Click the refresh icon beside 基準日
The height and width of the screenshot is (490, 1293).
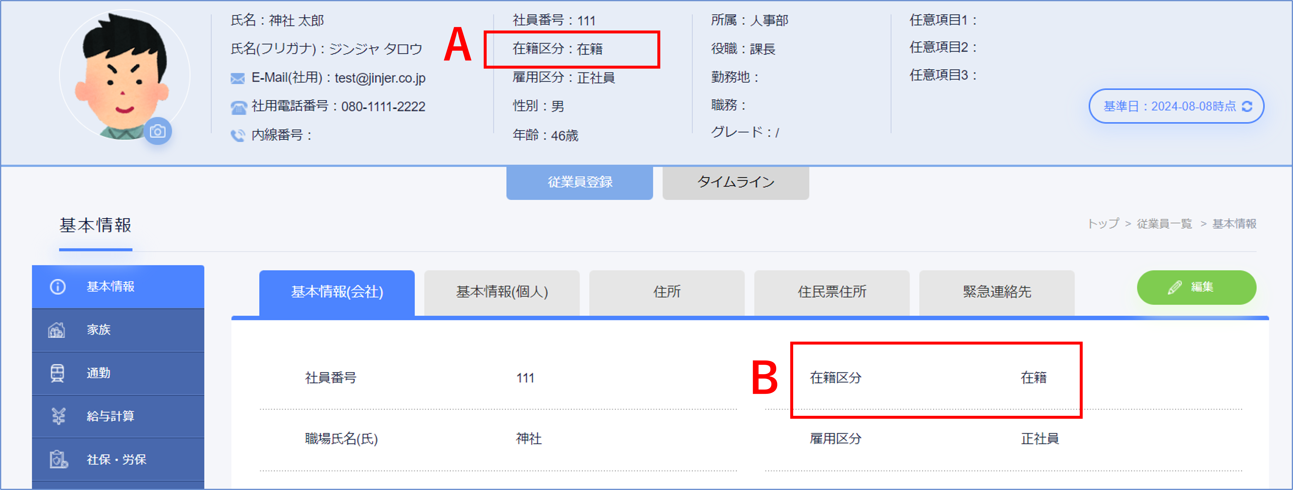[1247, 106]
